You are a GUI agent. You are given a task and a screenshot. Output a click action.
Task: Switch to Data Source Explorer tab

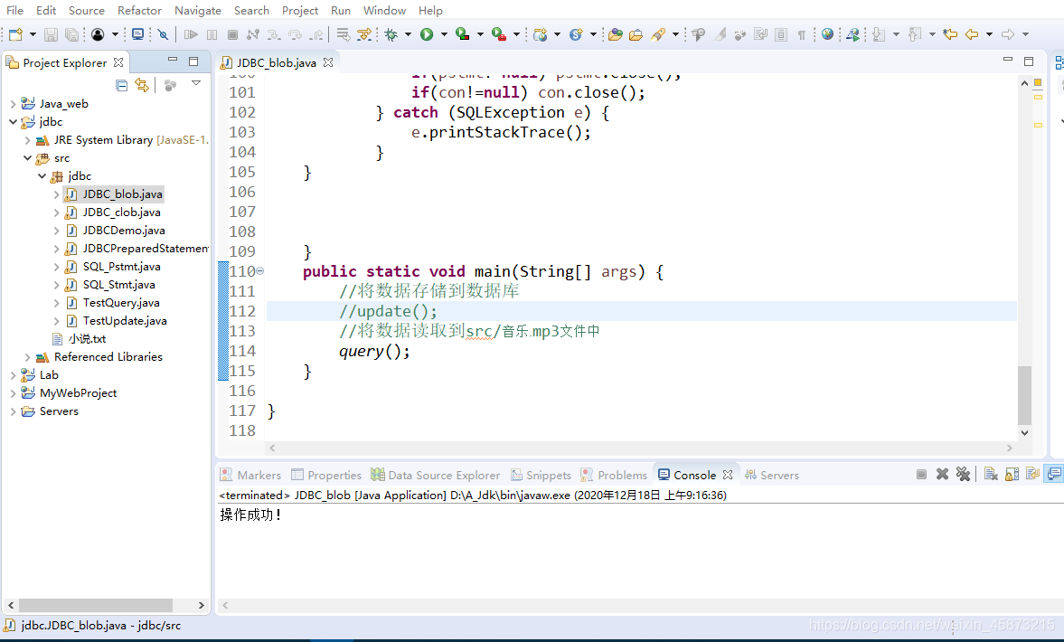pos(436,475)
